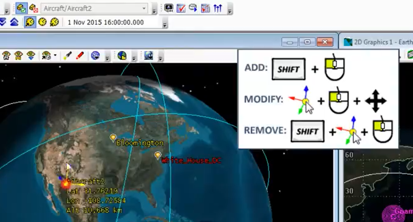Open the overflow arrow after the Aircraft2 combo
The image size is (413, 222).
click(154, 9)
